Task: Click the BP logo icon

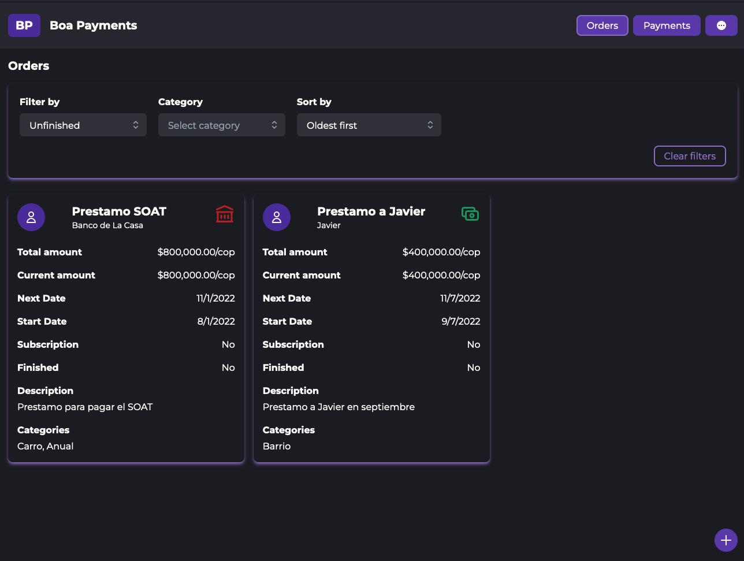Action: click(x=24, y=25)
